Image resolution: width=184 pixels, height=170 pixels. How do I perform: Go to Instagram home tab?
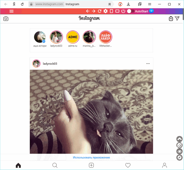[18, 165]
